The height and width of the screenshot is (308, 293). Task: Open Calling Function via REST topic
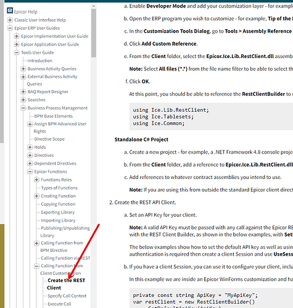pos(65,258)
